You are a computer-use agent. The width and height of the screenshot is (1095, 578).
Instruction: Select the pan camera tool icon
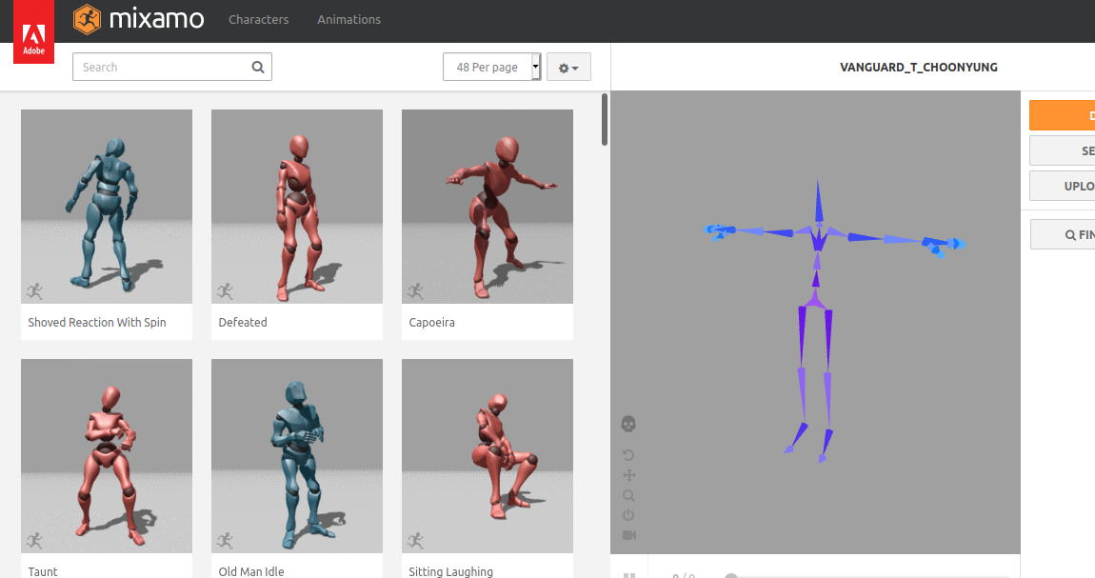[629, 474]
